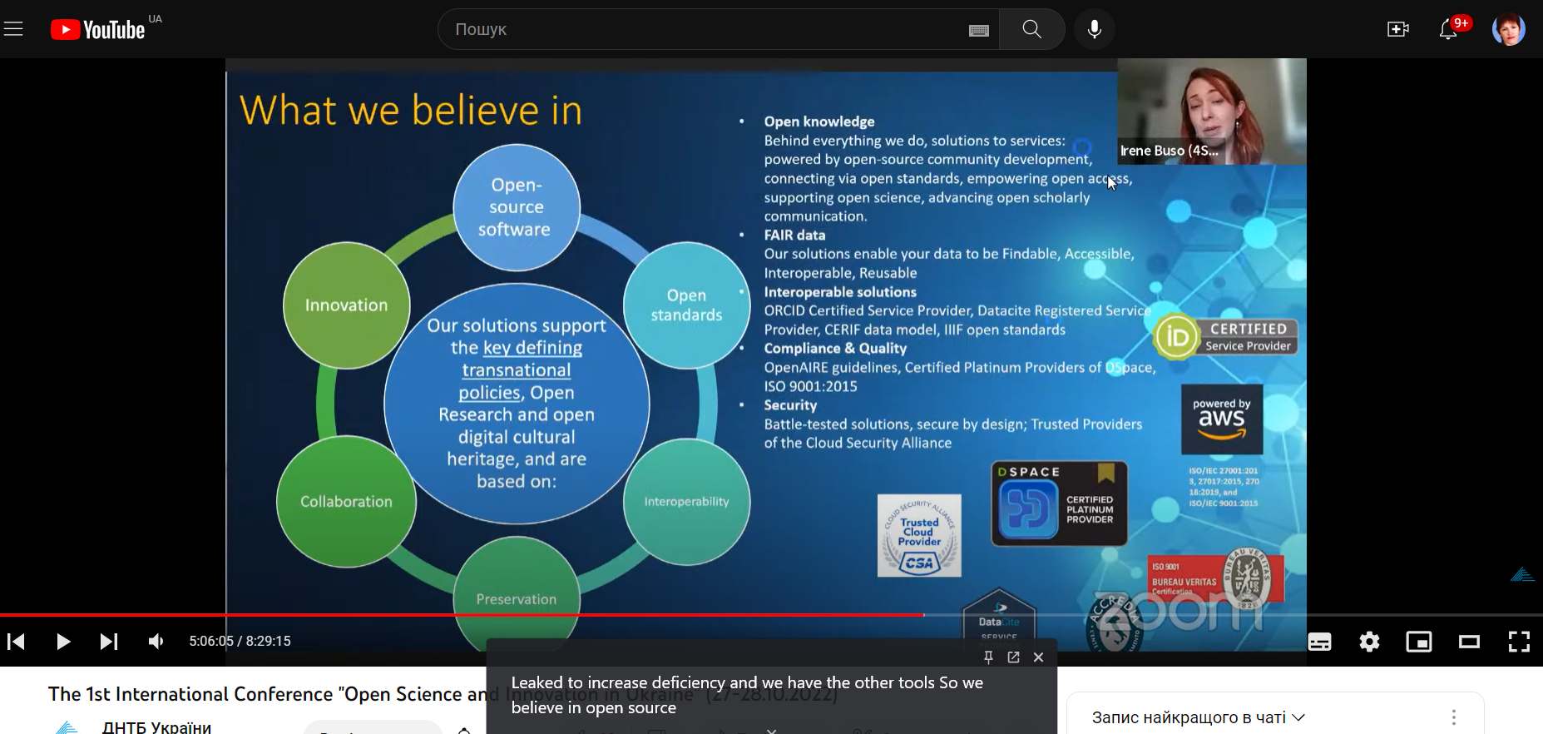Start voice search with the microphone
This screenshot has height=734, width=1543.
click(x=1095, y=29)
